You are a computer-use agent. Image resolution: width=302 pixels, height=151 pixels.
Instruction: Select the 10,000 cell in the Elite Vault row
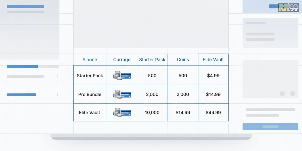(x=152, y=112)
